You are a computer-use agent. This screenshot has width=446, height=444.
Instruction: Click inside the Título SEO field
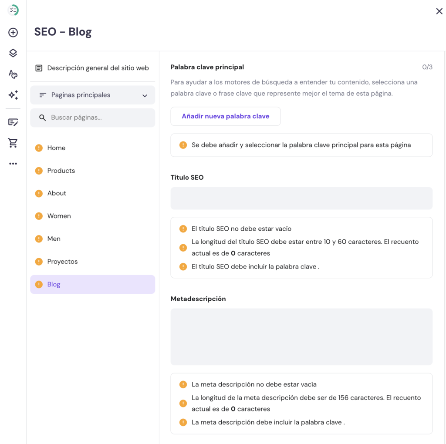click(x=301, y=198)
